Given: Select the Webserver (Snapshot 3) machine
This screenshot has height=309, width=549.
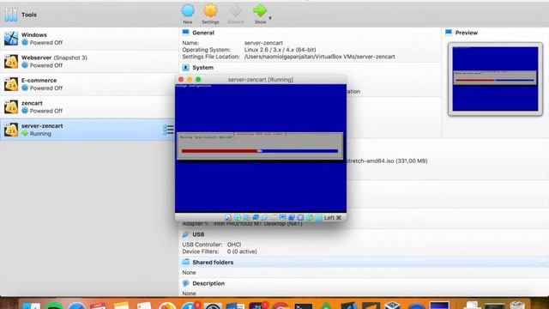Looking at the screenshot, I should (x=89, y=61).
